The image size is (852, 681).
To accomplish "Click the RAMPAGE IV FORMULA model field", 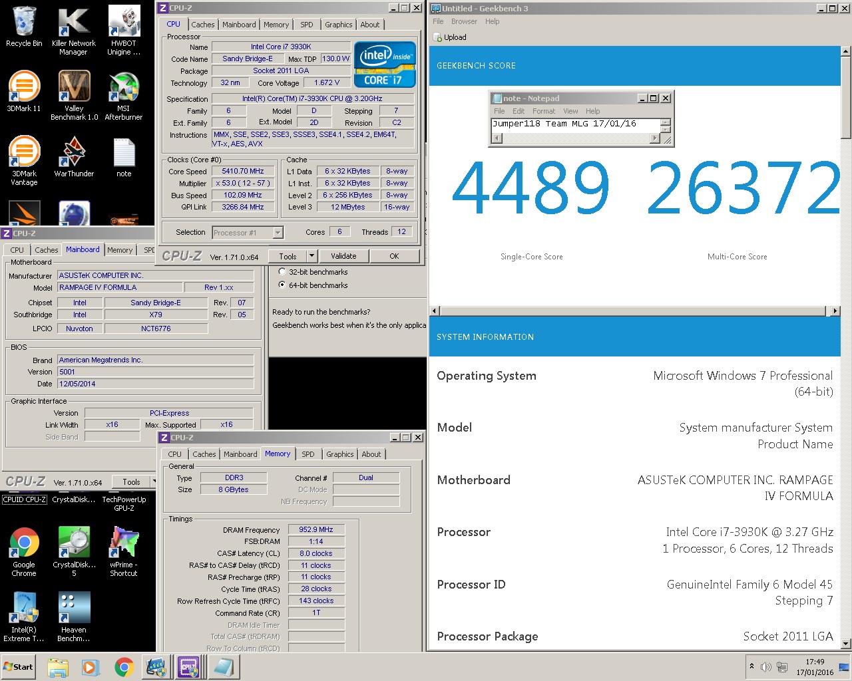I will 120,287.
